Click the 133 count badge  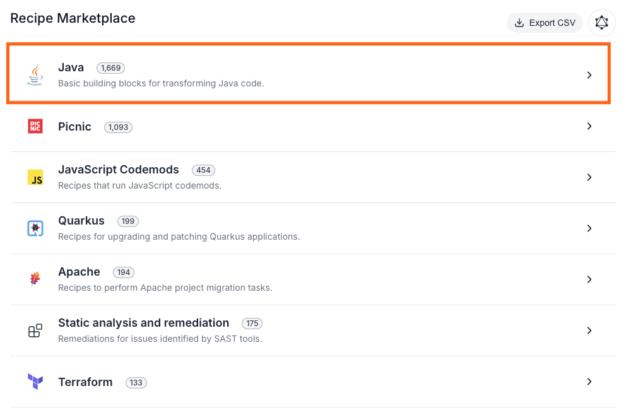point(136,383)
